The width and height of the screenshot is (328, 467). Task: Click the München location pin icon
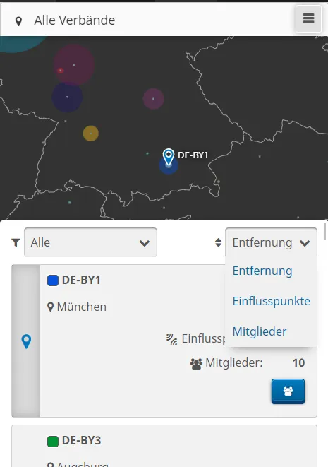click(51, 307)
